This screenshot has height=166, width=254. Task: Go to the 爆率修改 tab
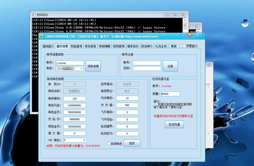click(x=133, y=46)
